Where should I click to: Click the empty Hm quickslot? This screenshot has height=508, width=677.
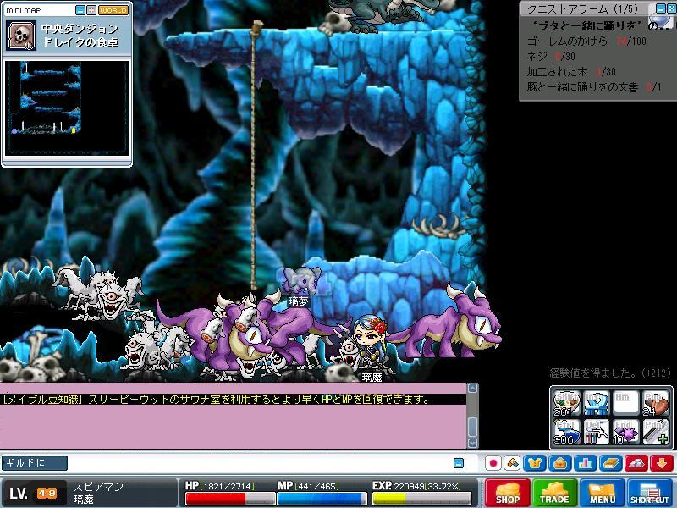pos(626,404)
